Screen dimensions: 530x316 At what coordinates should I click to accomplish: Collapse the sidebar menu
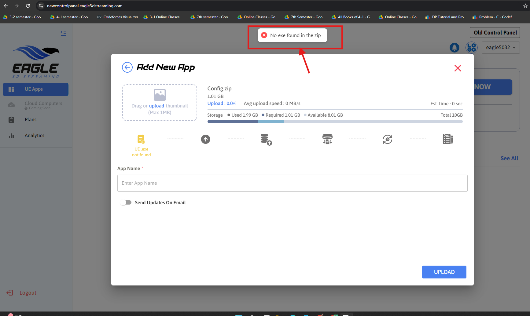[64, 33]
